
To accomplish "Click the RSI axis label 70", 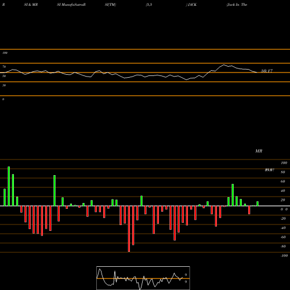I will 4,67.
